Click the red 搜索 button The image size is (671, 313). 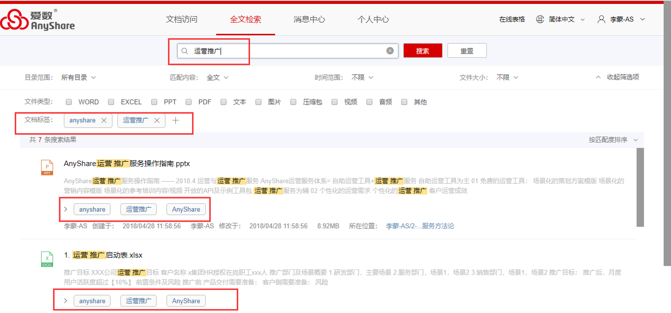coord(423,51)
